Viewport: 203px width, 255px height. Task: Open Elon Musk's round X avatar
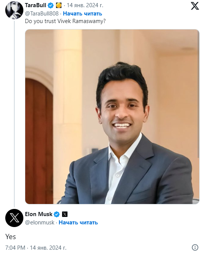pyautogui.click(x=14, y=218)
